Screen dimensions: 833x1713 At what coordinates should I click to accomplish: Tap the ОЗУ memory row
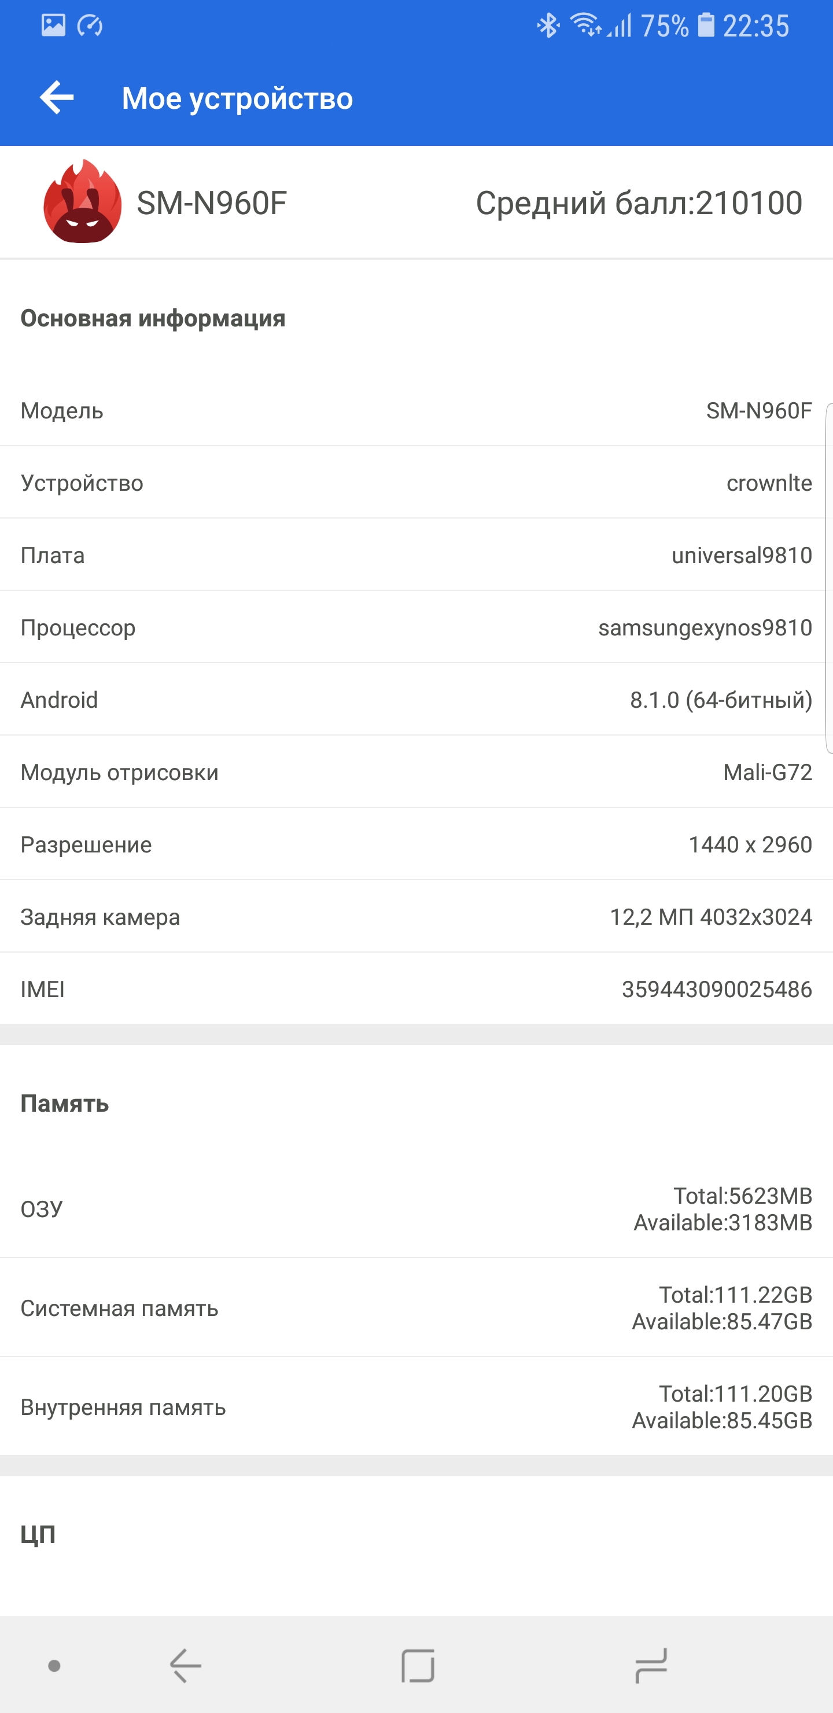[x=416, y=1208]
